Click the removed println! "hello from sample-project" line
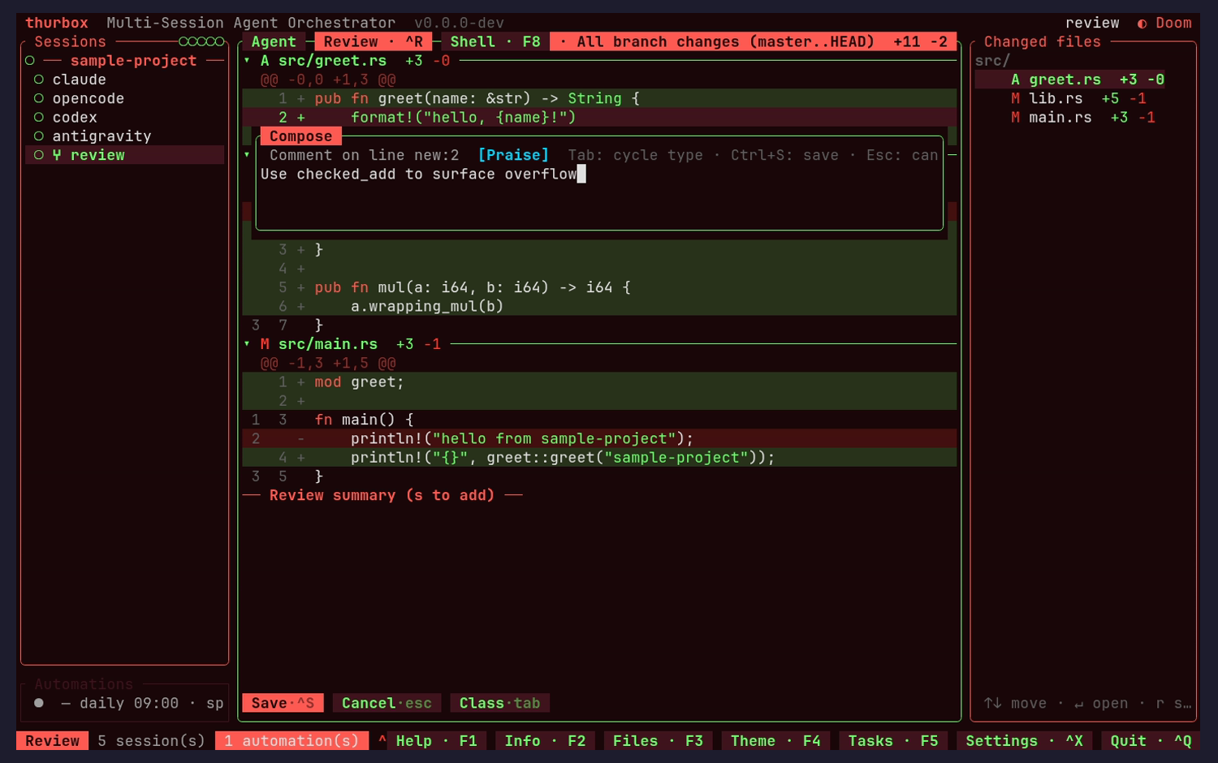Screen dimensions: 1218x763 click(599, 438)
